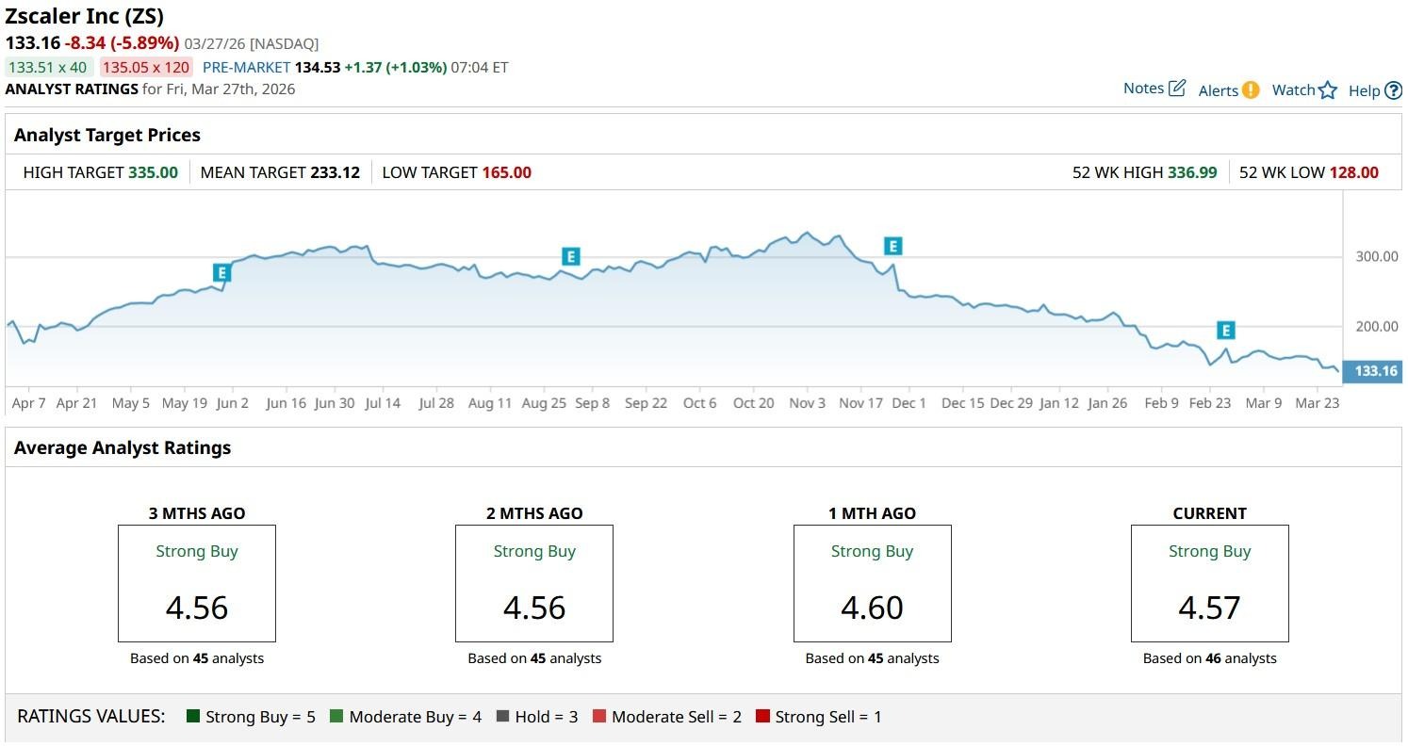
Task: Click the red ask quote 135.05 x 120
Action: tap(146, 68)
